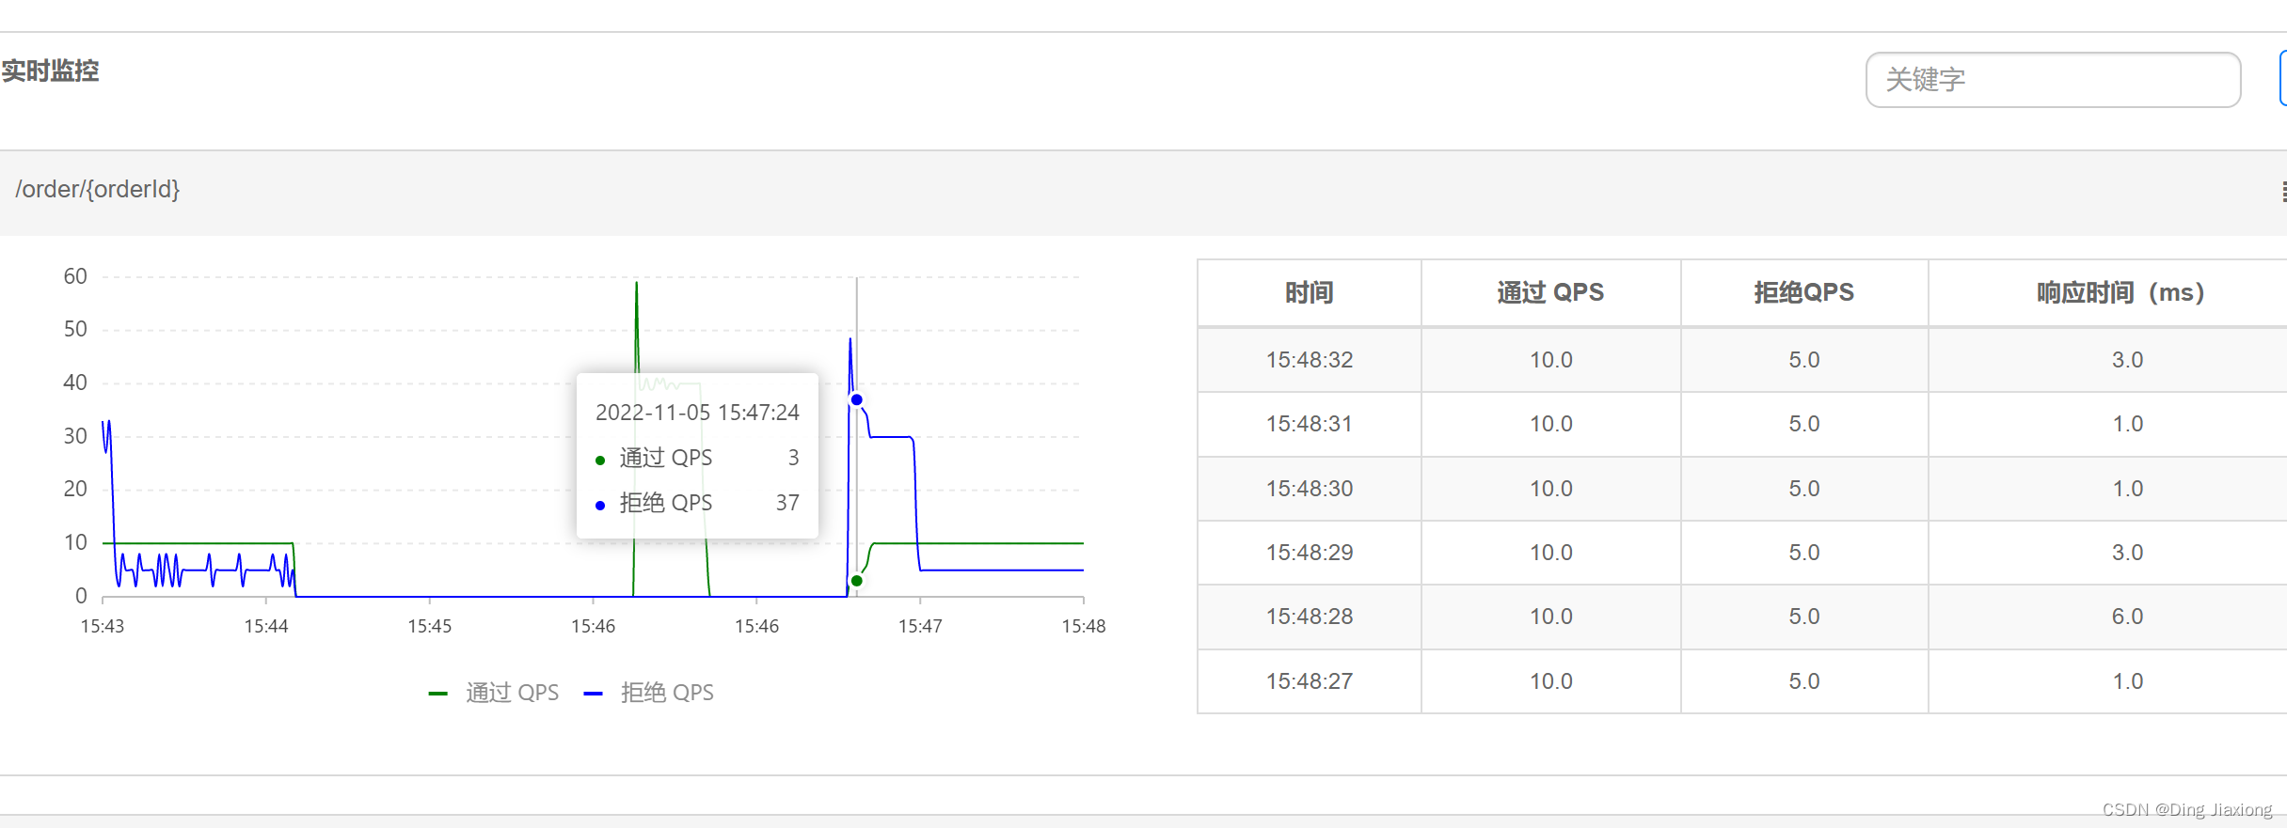Viewport: 2287px width, 828px height.
Task: Click pass QPS 10.0 in 15:48:27 row
Action: pos(1550,681)
